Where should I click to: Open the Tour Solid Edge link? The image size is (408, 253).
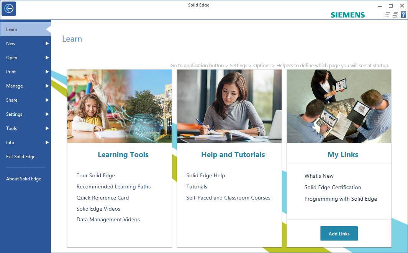tap(96, 175)
